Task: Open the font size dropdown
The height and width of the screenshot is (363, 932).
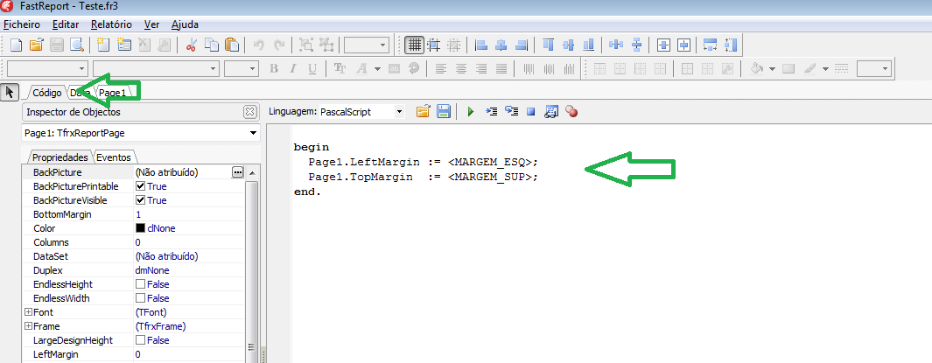Action: 253,69
